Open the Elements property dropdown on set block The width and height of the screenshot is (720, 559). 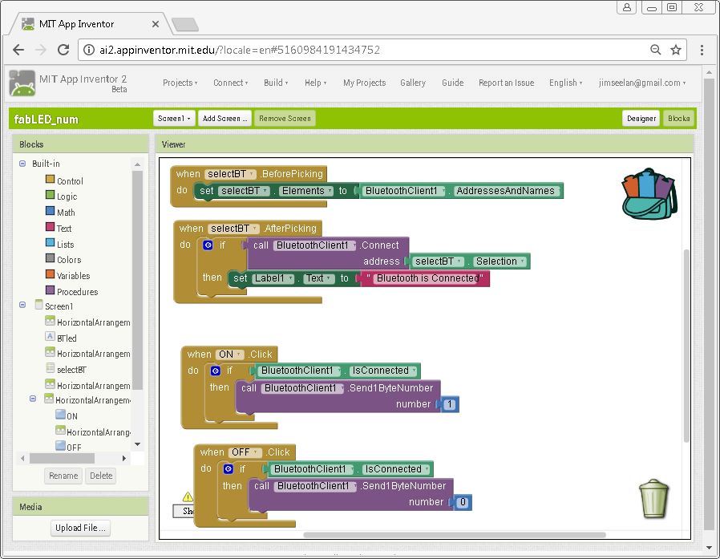pos(307,191)
